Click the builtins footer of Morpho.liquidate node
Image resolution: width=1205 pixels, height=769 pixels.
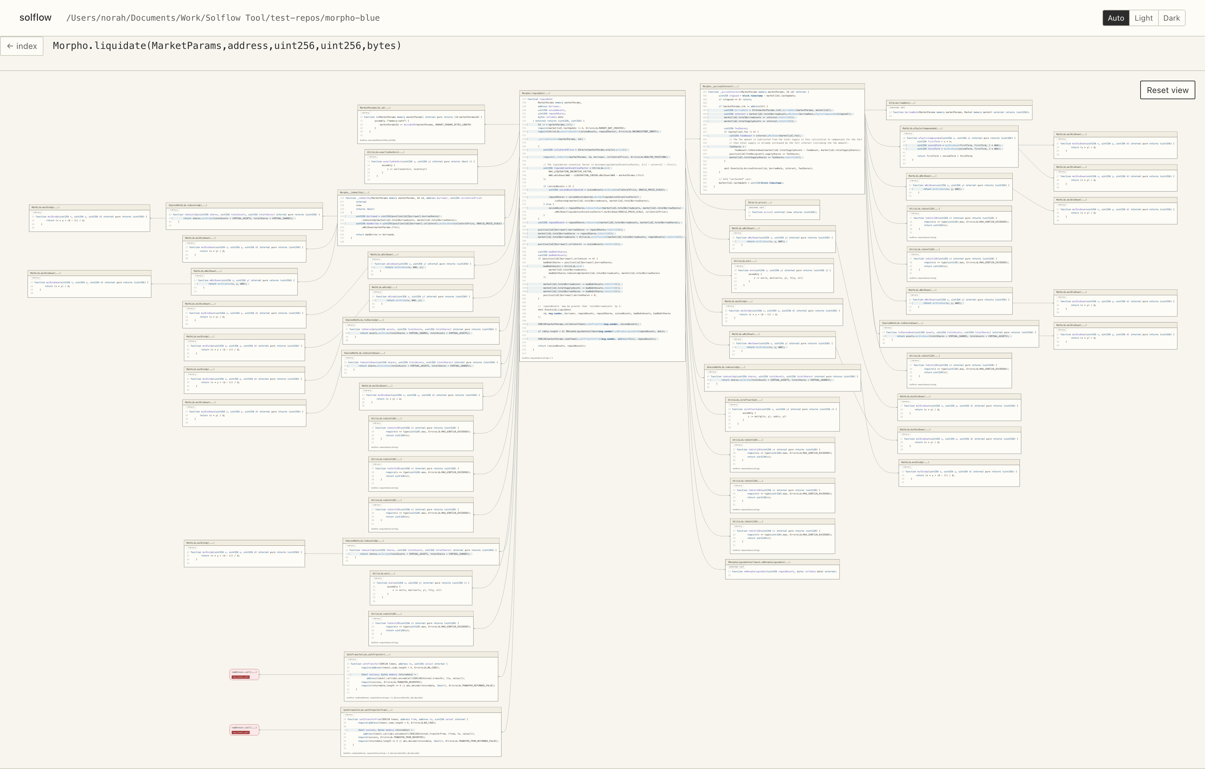(x=537, y=358)
